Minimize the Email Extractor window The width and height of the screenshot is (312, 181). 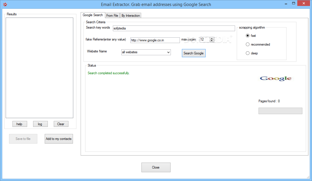[286, 3]
